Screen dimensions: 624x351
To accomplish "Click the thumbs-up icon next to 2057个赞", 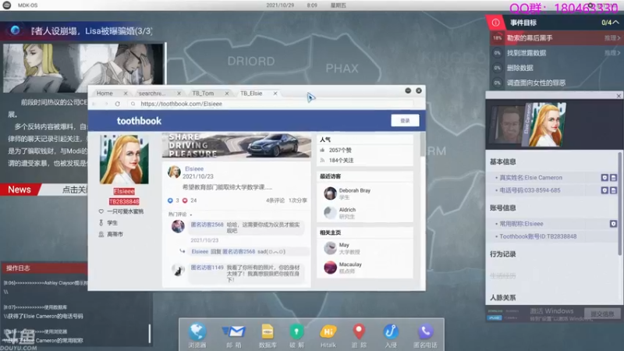I will coord(322,150).
